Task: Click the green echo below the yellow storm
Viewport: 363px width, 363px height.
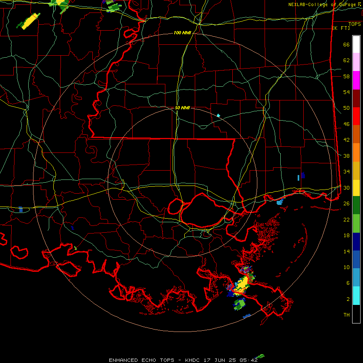Action: tap(240, 304)
